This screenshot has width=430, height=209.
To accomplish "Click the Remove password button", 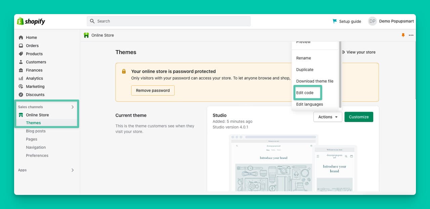I will tap(153, 90).
